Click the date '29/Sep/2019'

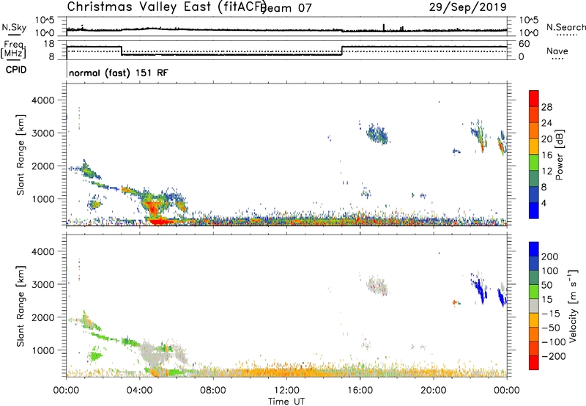click(x=467, y=7)
